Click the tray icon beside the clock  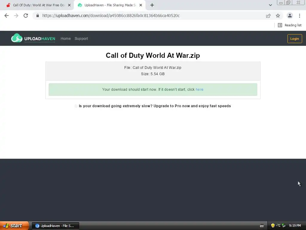(x=284, y=226)
